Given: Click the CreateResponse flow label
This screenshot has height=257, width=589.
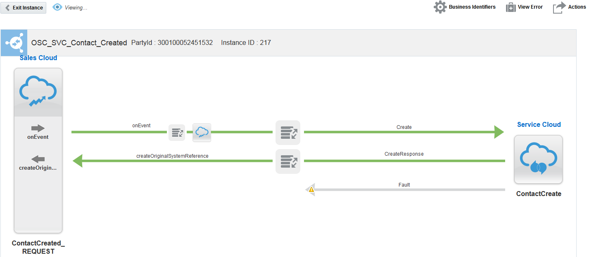Looking at the screenshot, I should click(404, 154).
